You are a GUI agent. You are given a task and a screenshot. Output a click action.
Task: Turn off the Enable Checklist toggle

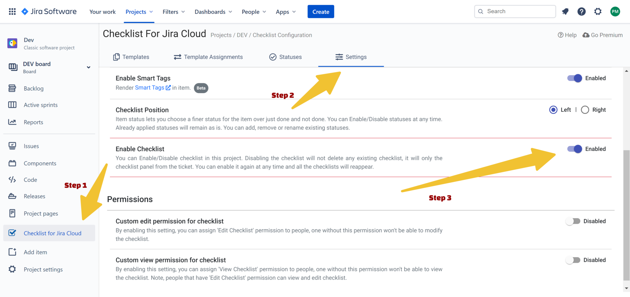coord(574,149)
